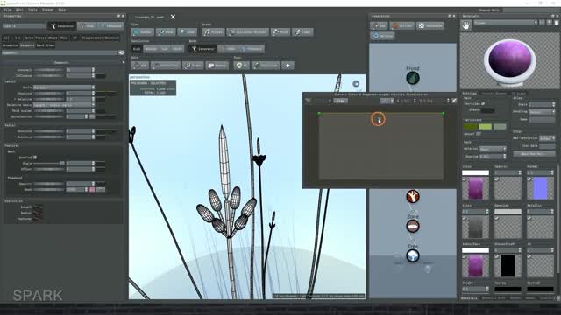Toggle the Subsurface map checkbox

(465, 256)
